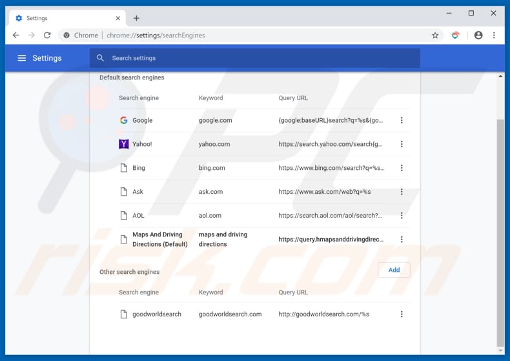This screenshot has height=361, width=510.
Task: Click the address bar URL
Action: click(156, 35)
